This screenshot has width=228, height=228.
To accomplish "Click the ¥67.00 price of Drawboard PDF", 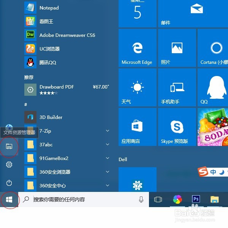I will pos(101,87).
